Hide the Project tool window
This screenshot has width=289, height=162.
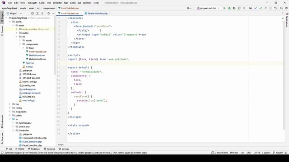(53, 13)
